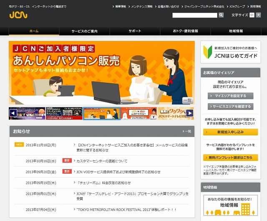The width and height of the screenshot is (267, 221).
Task: Click the JCN logo
Action: pyautogui.click(x=18, y=15)
